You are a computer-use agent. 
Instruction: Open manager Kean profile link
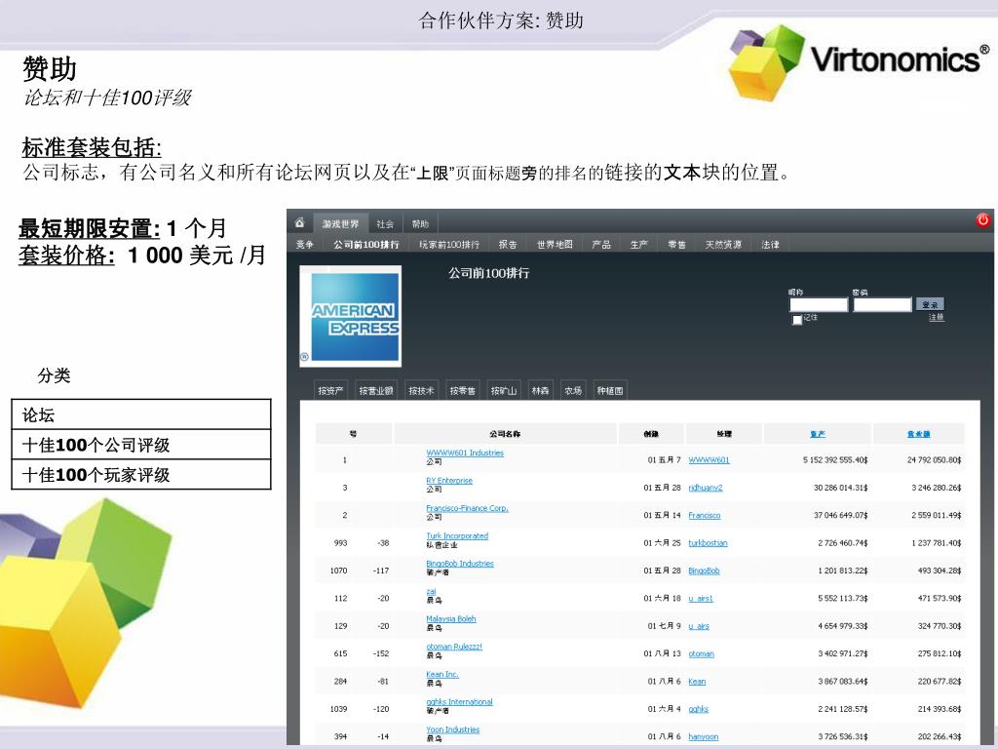pos(697,682)
